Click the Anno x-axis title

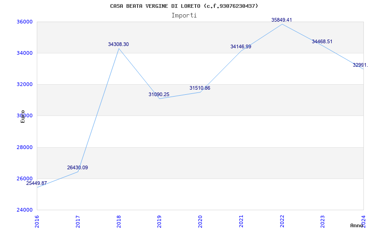357,225
